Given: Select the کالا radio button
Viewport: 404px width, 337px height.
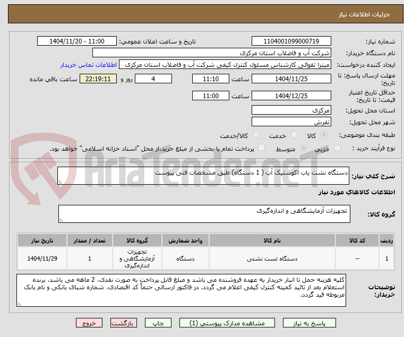Looking at the screenshot, I should [x=324, y=134].
